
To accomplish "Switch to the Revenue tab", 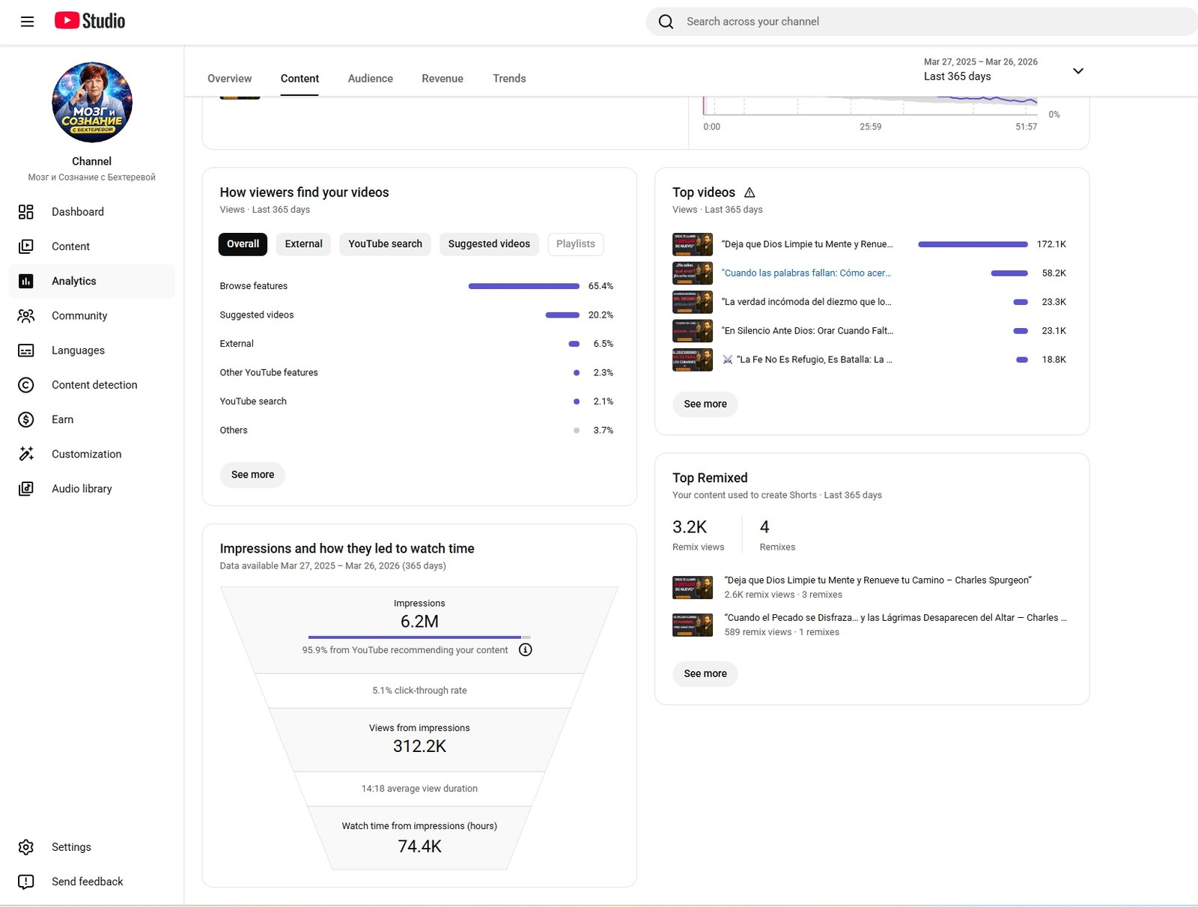I will pyautogui.click(x=442, y=79).
